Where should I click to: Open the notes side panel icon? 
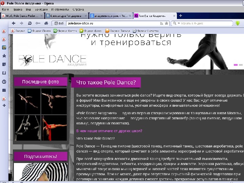4,64
